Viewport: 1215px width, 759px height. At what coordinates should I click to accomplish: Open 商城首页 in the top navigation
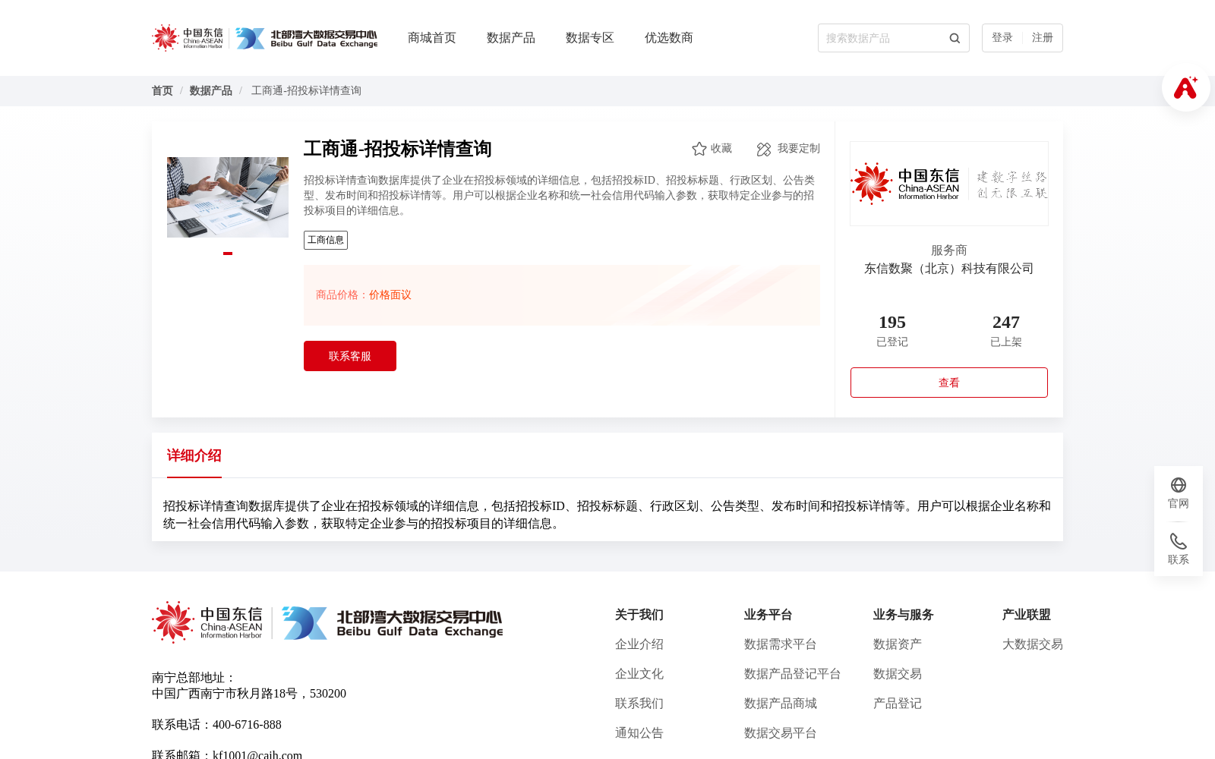(432, 38)
